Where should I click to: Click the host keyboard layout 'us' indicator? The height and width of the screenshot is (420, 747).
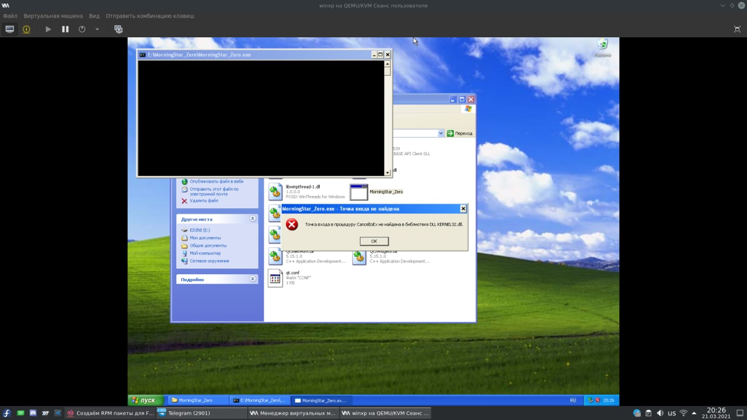point(672,413)
